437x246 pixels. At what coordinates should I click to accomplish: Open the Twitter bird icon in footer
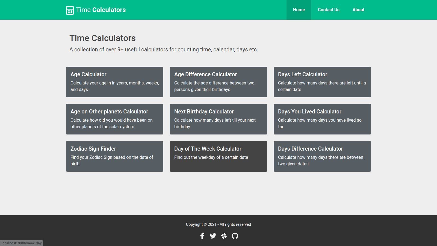(213, 236)
